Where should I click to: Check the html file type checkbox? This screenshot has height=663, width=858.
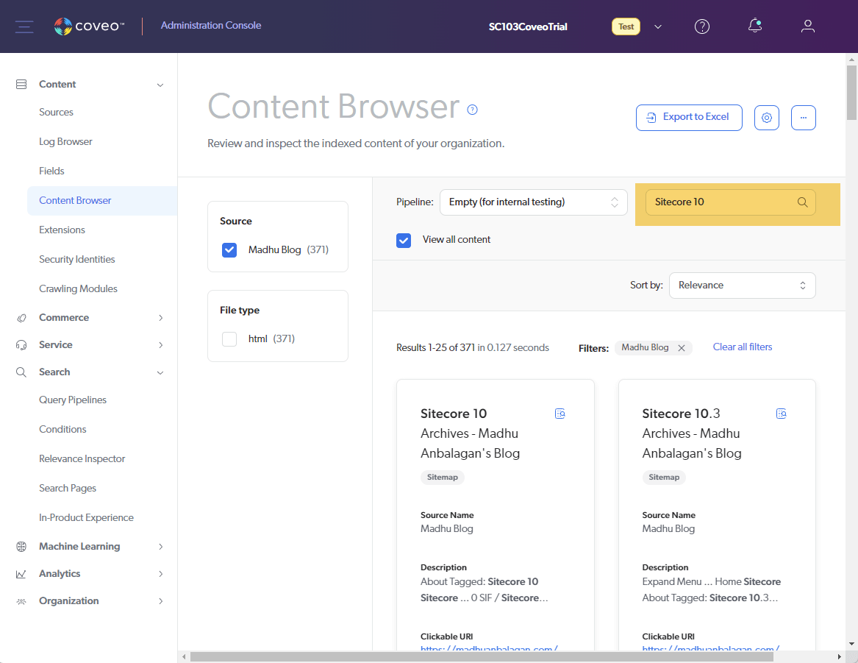pos(229,339)
